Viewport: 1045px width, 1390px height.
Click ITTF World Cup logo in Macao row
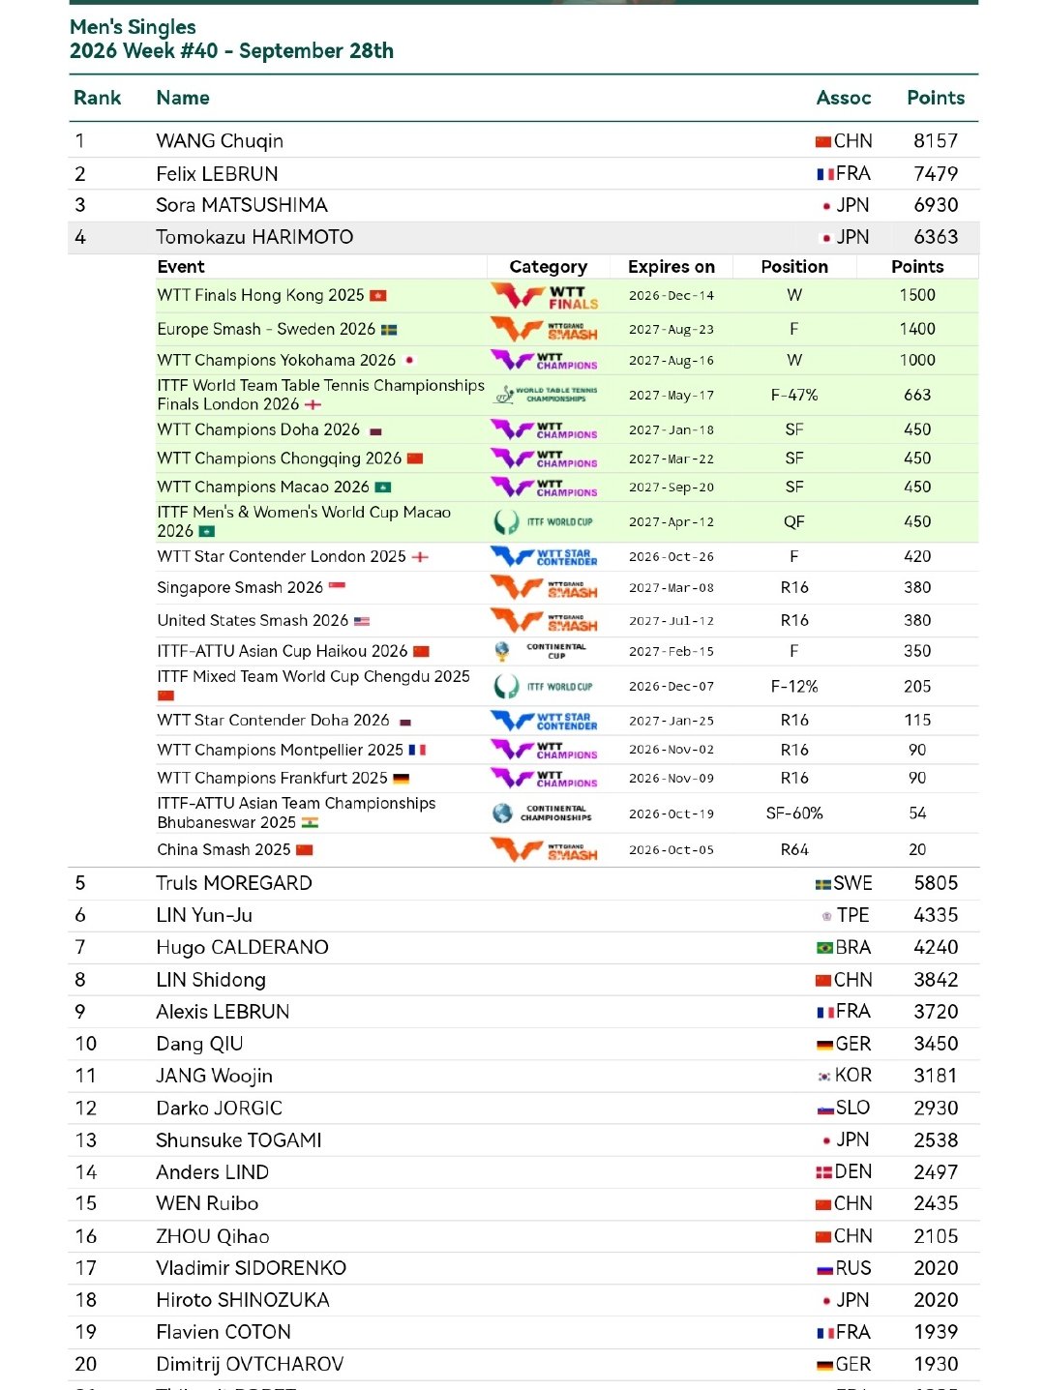pos(544,522)
